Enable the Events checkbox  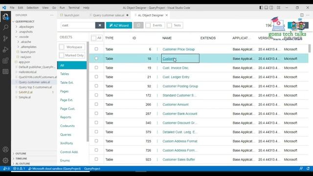click(x=148, y=25)
